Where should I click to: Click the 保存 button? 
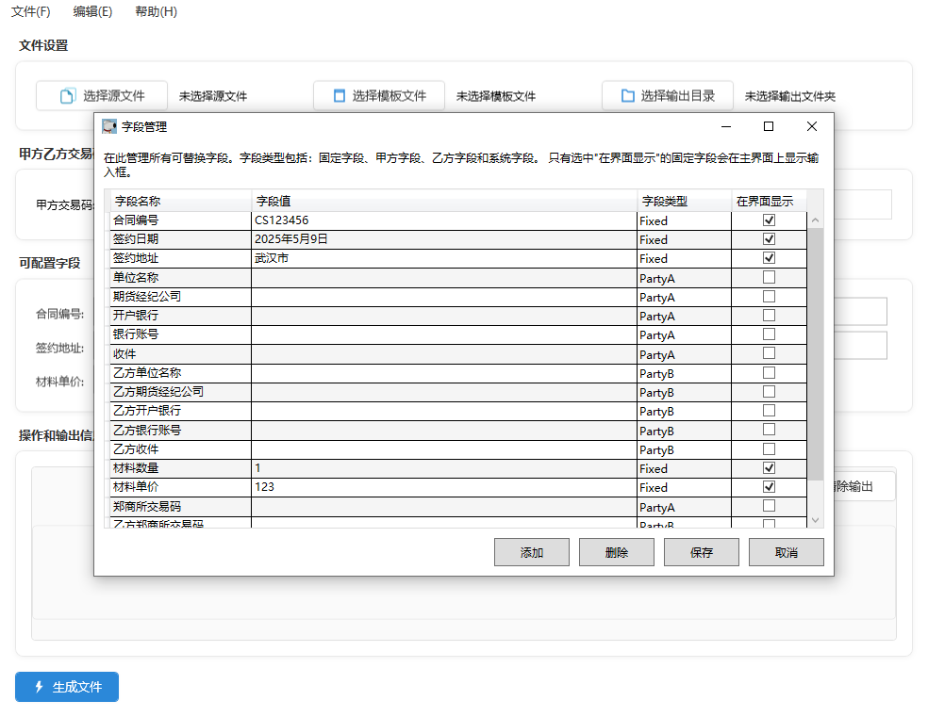point(701,552)
